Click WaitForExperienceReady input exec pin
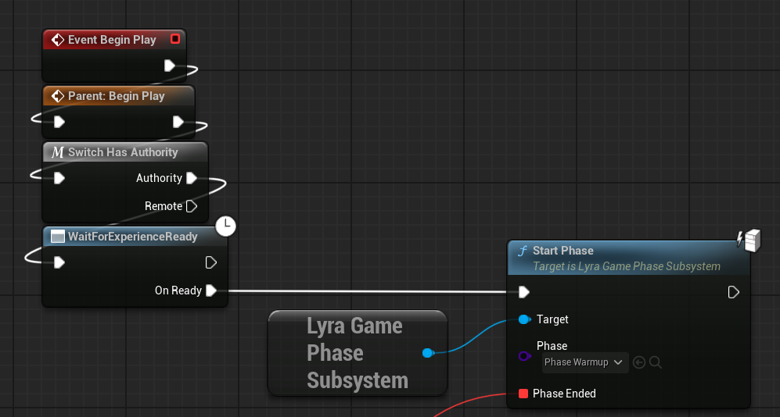 tap(59, 262)
